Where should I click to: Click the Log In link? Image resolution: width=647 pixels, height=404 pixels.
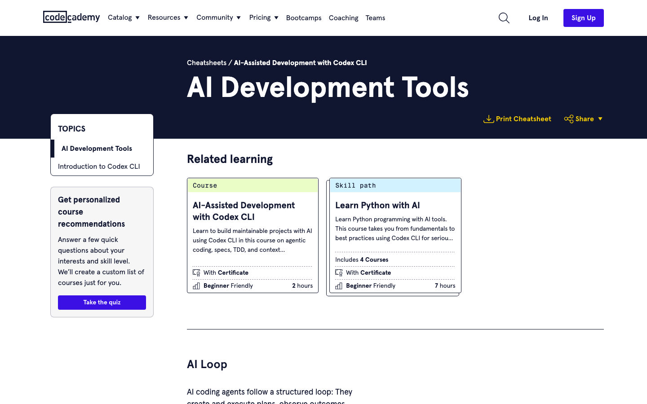coord(538,18)
